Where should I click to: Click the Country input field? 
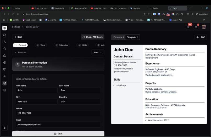point(80,102)
